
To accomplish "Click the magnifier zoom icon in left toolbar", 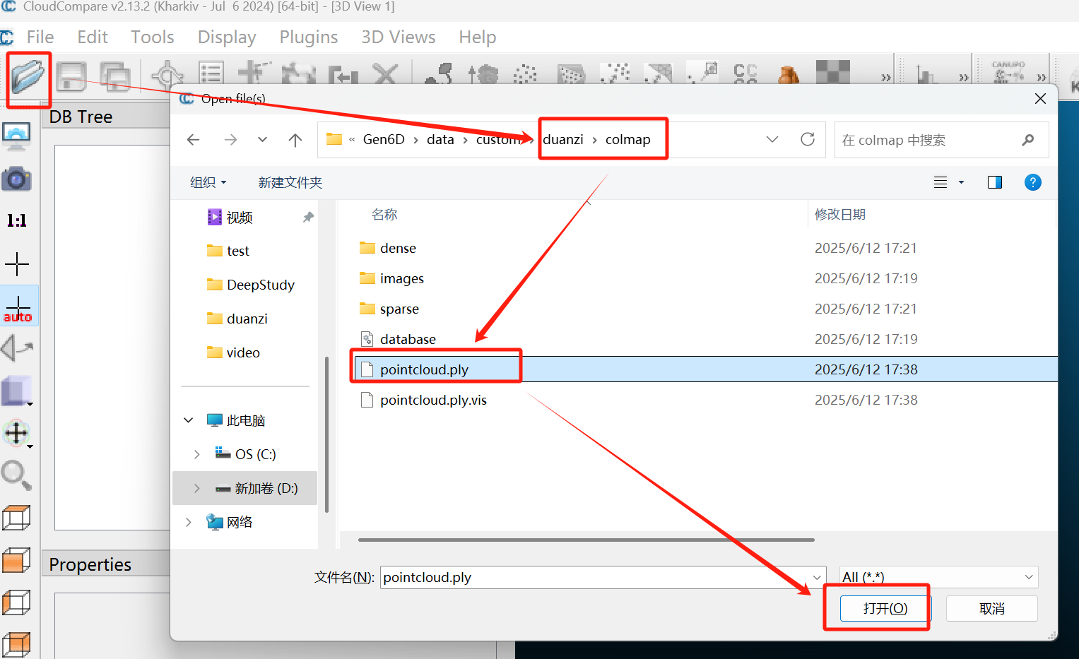I will tap(16, 475).
